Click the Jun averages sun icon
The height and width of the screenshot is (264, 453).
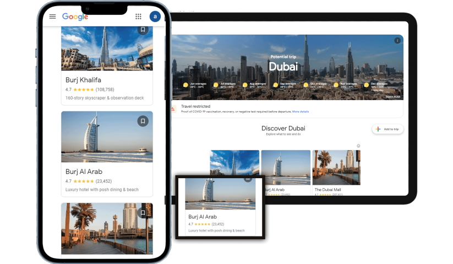[185, 85]
